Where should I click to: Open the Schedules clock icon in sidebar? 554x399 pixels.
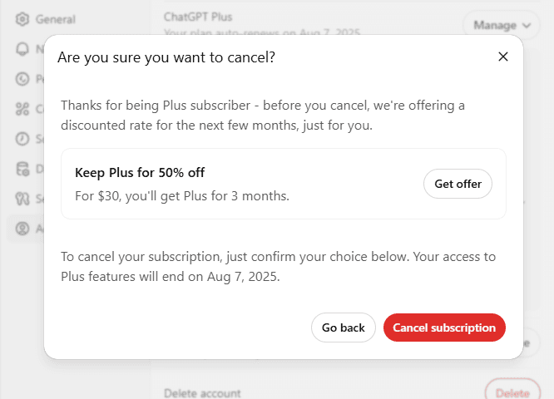[x=22, y=139]
